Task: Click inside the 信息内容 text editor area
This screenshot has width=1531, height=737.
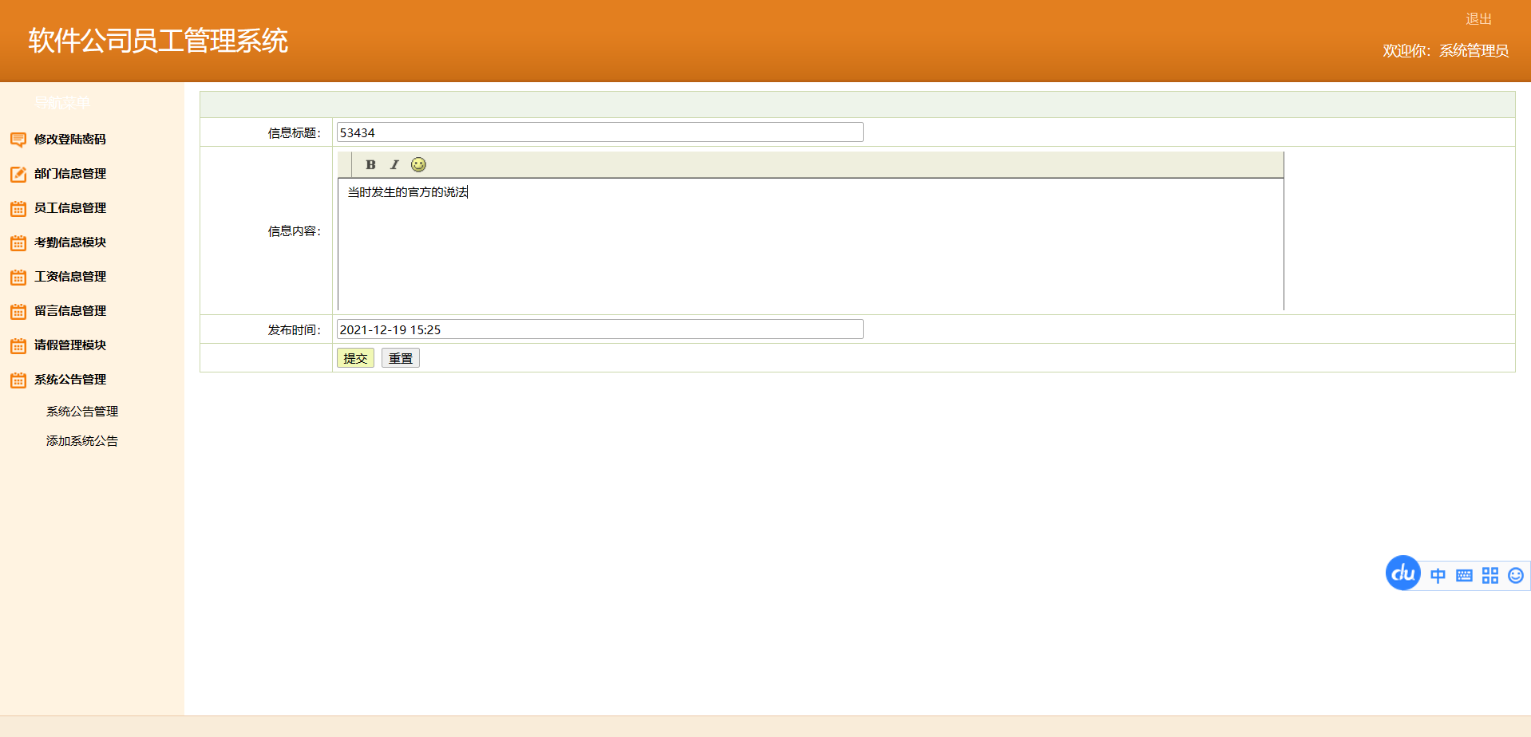Action: [811, 244]
